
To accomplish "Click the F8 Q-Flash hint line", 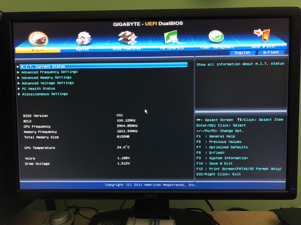I will 210,153.
